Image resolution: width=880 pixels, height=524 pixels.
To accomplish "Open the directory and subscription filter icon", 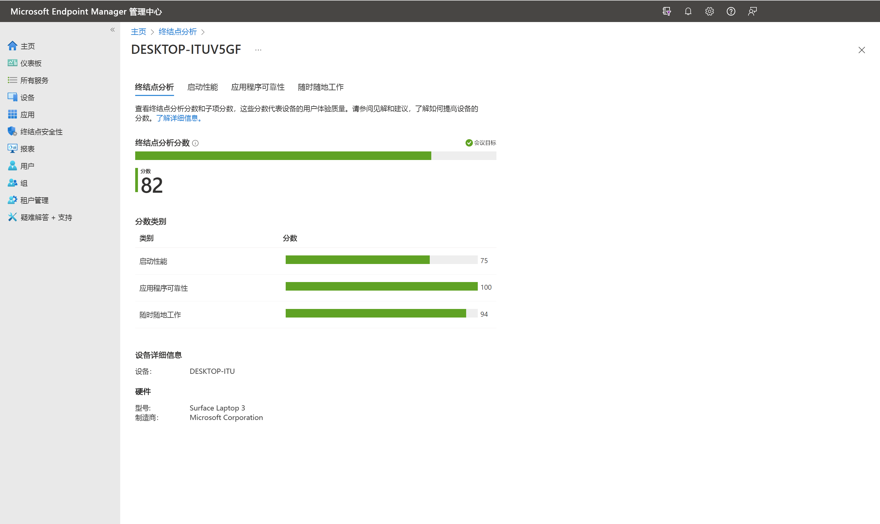I will click(x=666, y=11).
